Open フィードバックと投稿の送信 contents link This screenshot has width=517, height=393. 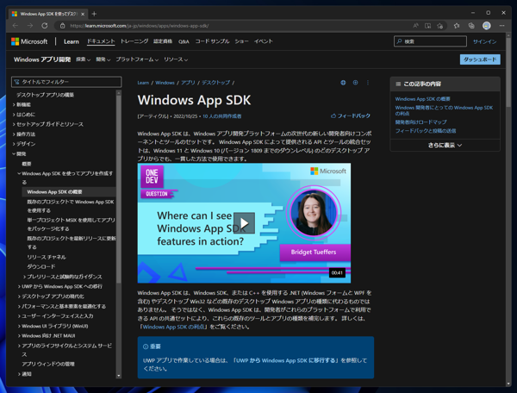pos(426,131)
